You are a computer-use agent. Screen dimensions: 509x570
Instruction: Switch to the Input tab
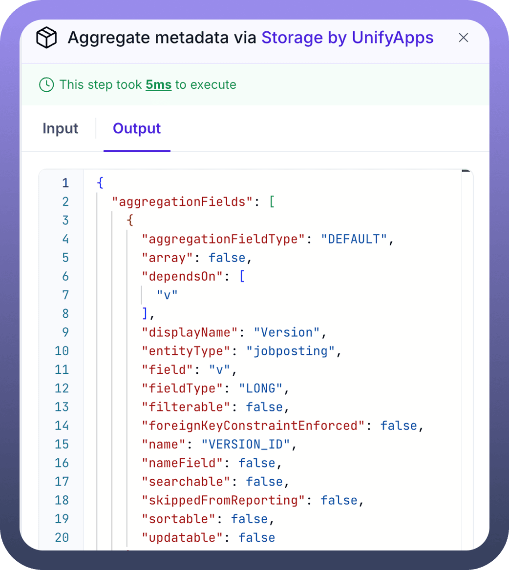[60, 128]
